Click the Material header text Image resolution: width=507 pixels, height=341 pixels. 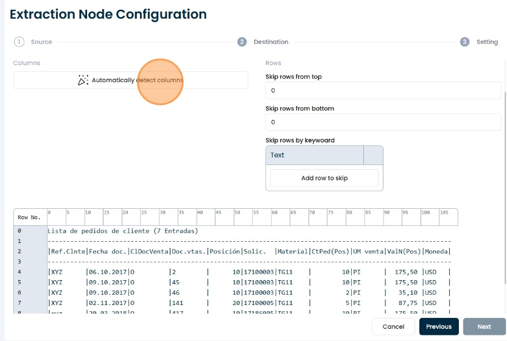293,251
